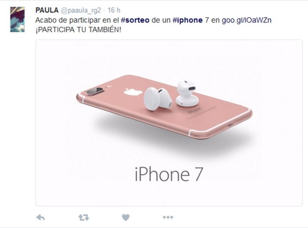Click the PAULA display name

pyautogui.click(x=47, y=10)
